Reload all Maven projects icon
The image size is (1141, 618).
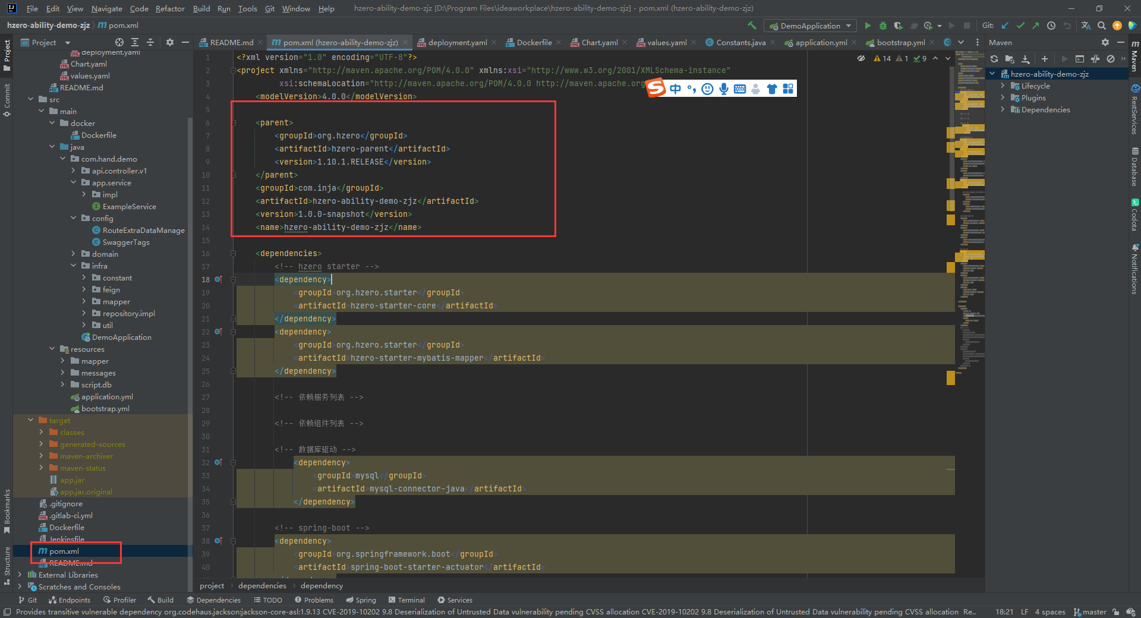pos(994,59)
